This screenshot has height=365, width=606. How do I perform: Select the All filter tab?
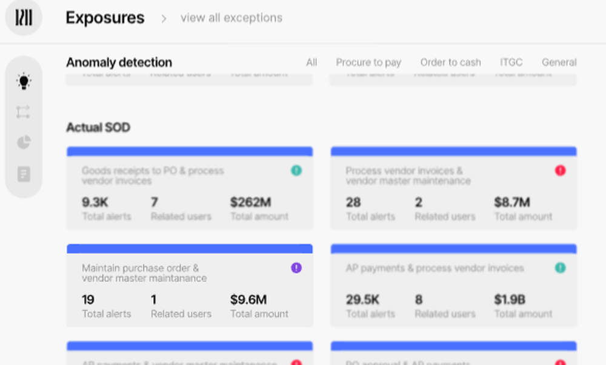pyautogui.click(x=311, y=62)
